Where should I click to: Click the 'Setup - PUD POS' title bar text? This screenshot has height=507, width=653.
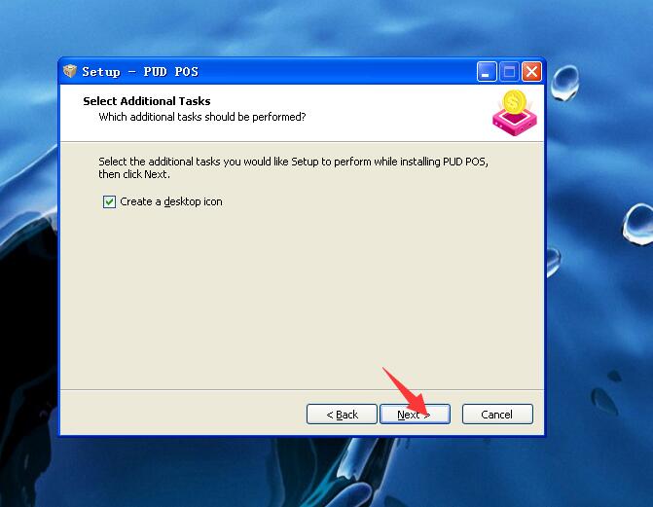coord(140,72)
